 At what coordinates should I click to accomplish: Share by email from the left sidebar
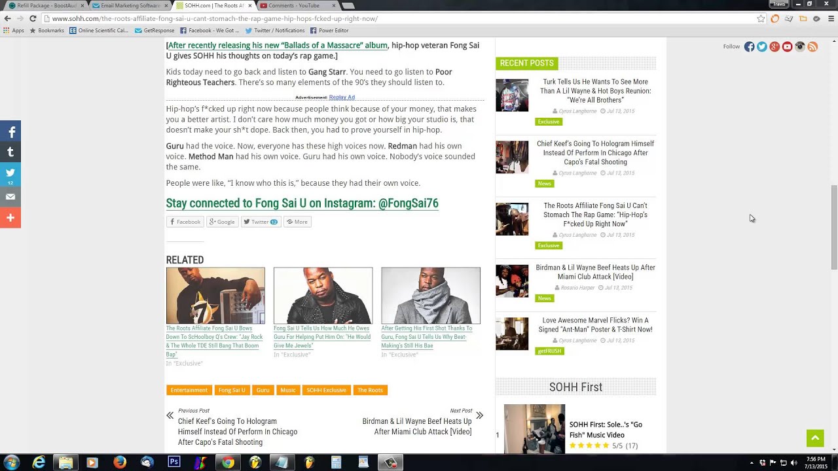pyautogui.click(x=10, y=196)
